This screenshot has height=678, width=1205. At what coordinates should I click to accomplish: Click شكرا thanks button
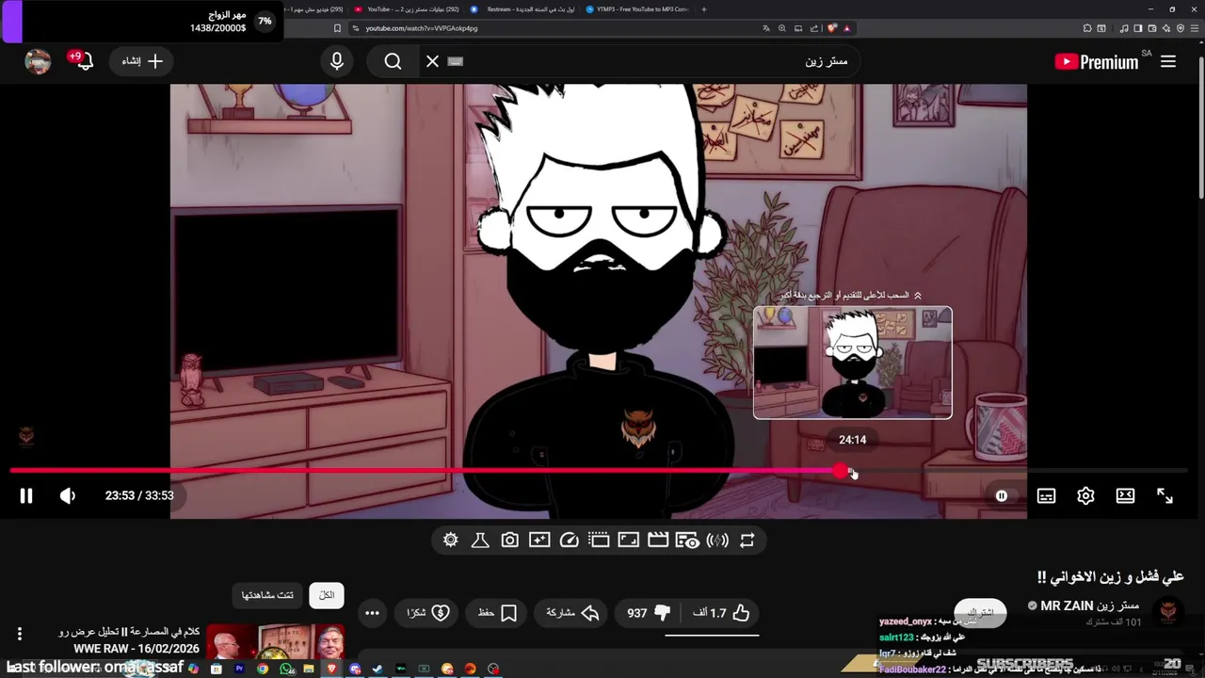pos(427,613)
